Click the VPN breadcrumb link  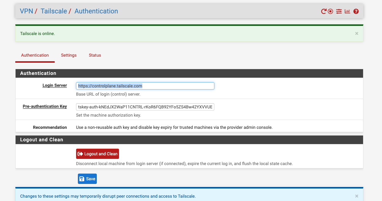point(26,11)
